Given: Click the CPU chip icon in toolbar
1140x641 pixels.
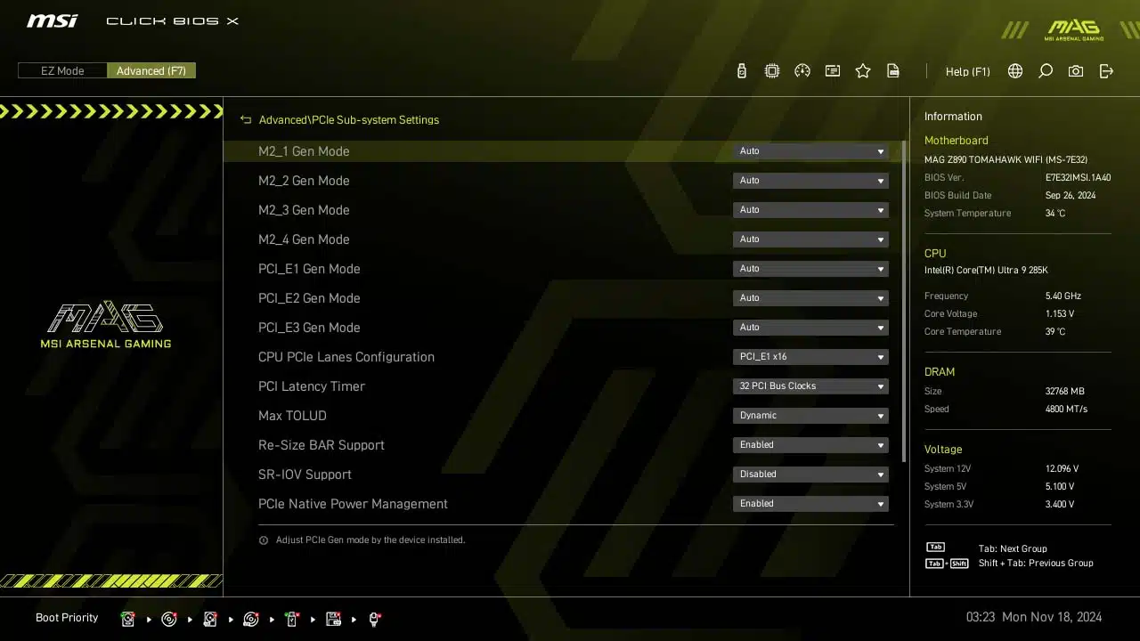Looking at the screenshot, I should tap(772, 71).
